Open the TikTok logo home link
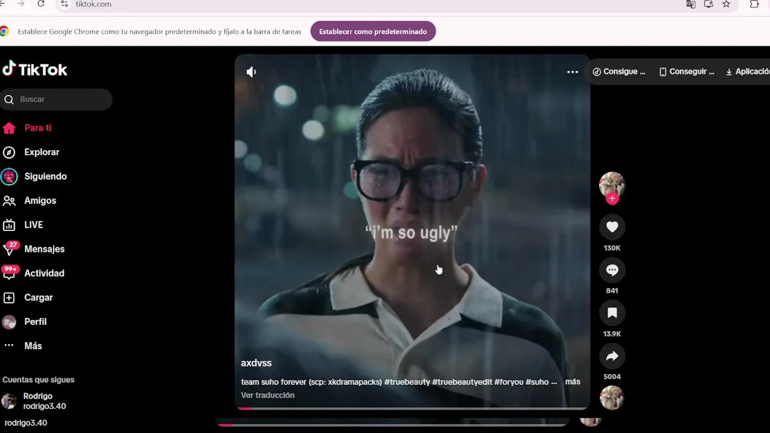The width and height of the screenshot is (770, 433). tap(35, 70)
